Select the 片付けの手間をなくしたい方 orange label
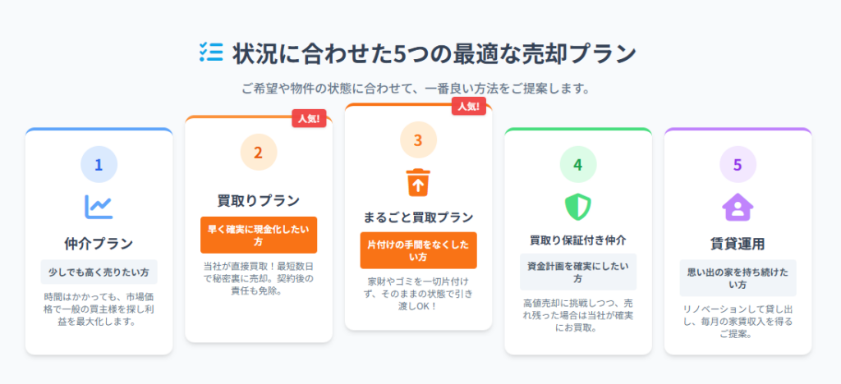This screenshot has height=384, width=841. (x=418, y=250)
